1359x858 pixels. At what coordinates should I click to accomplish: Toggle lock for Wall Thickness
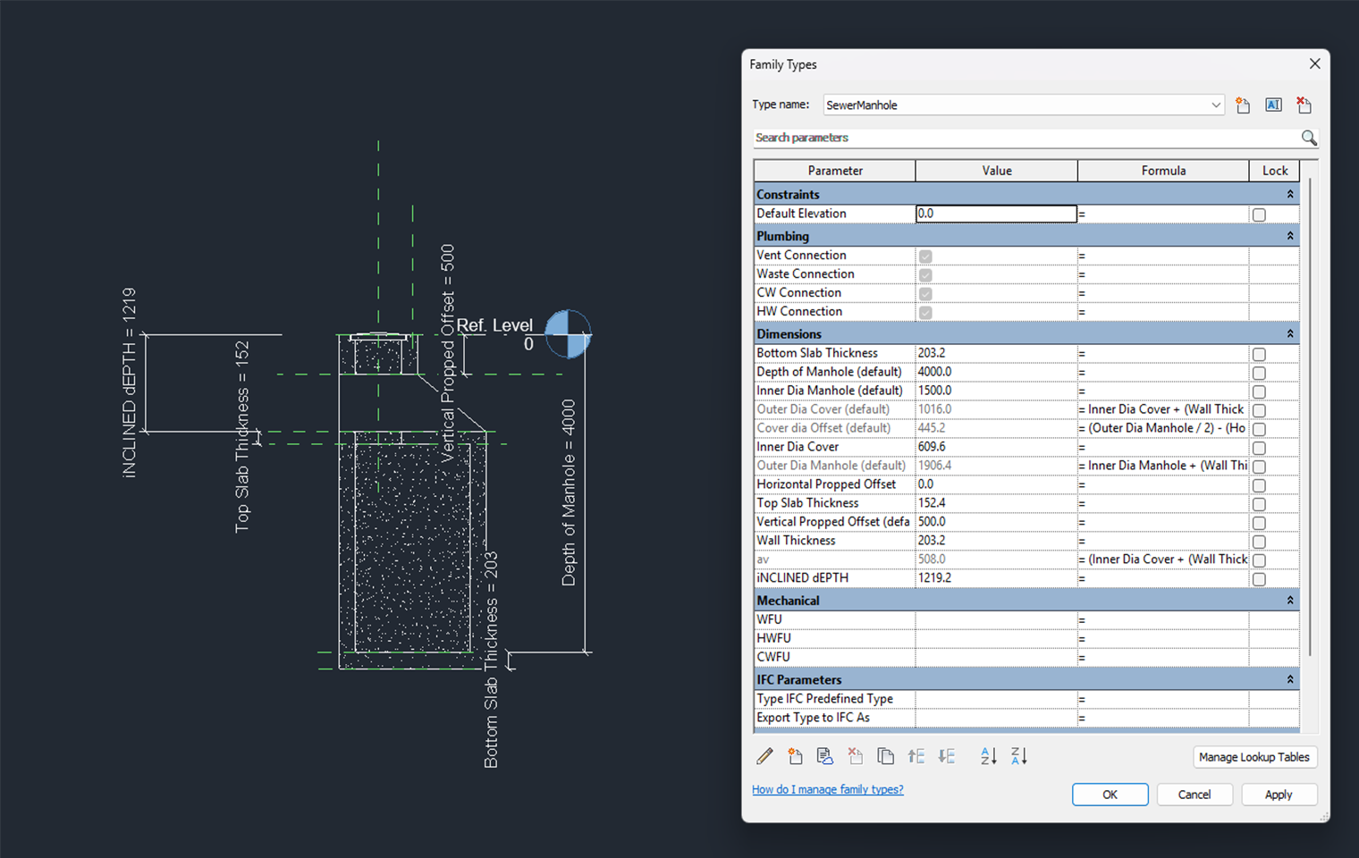1259,542
